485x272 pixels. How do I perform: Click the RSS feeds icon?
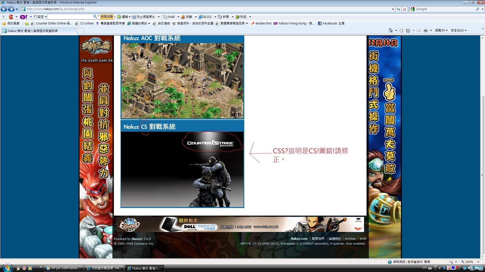(x=408, y=30)
